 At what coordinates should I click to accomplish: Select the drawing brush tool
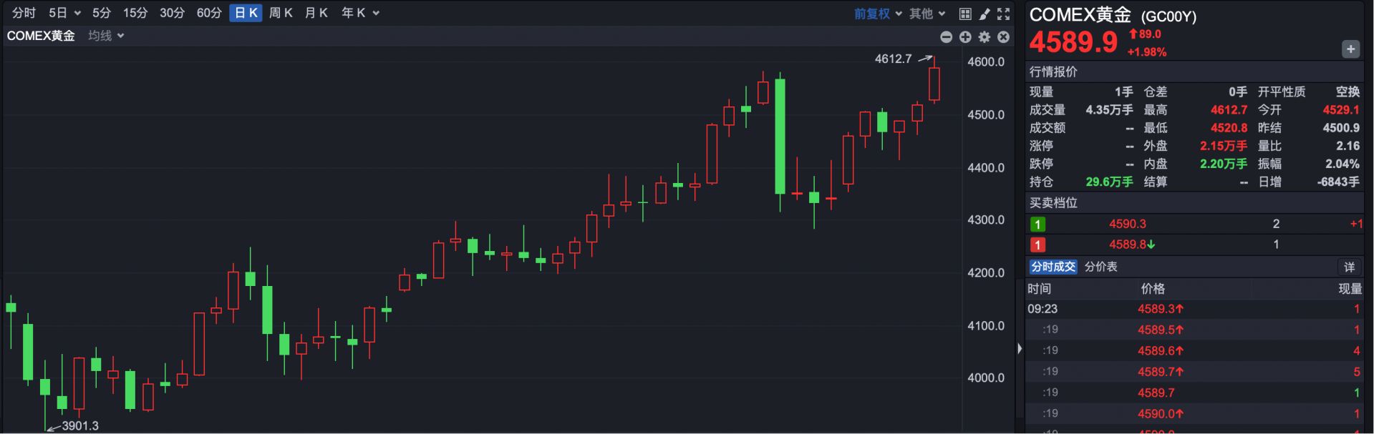(984, 14)
